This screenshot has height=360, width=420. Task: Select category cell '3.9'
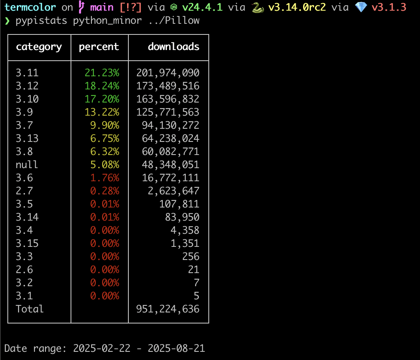click(x=24, y=112)
